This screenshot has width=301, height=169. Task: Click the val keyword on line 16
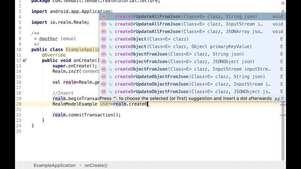[x=56, y=82]
